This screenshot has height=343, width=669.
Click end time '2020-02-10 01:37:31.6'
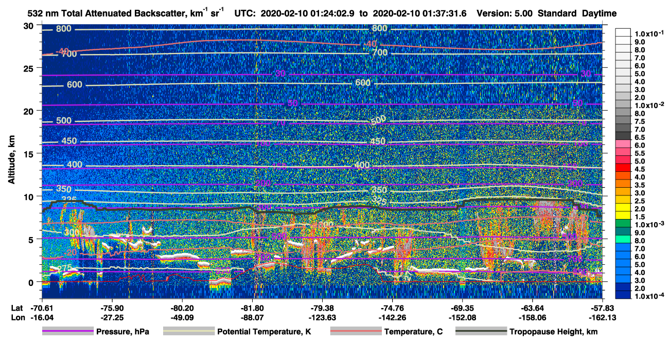[419, 13]
